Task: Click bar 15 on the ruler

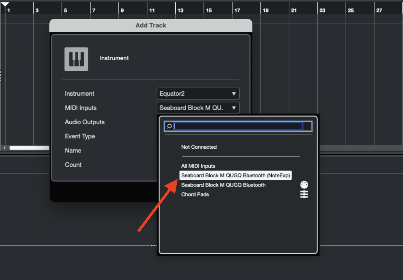Action: pos(209,10)
